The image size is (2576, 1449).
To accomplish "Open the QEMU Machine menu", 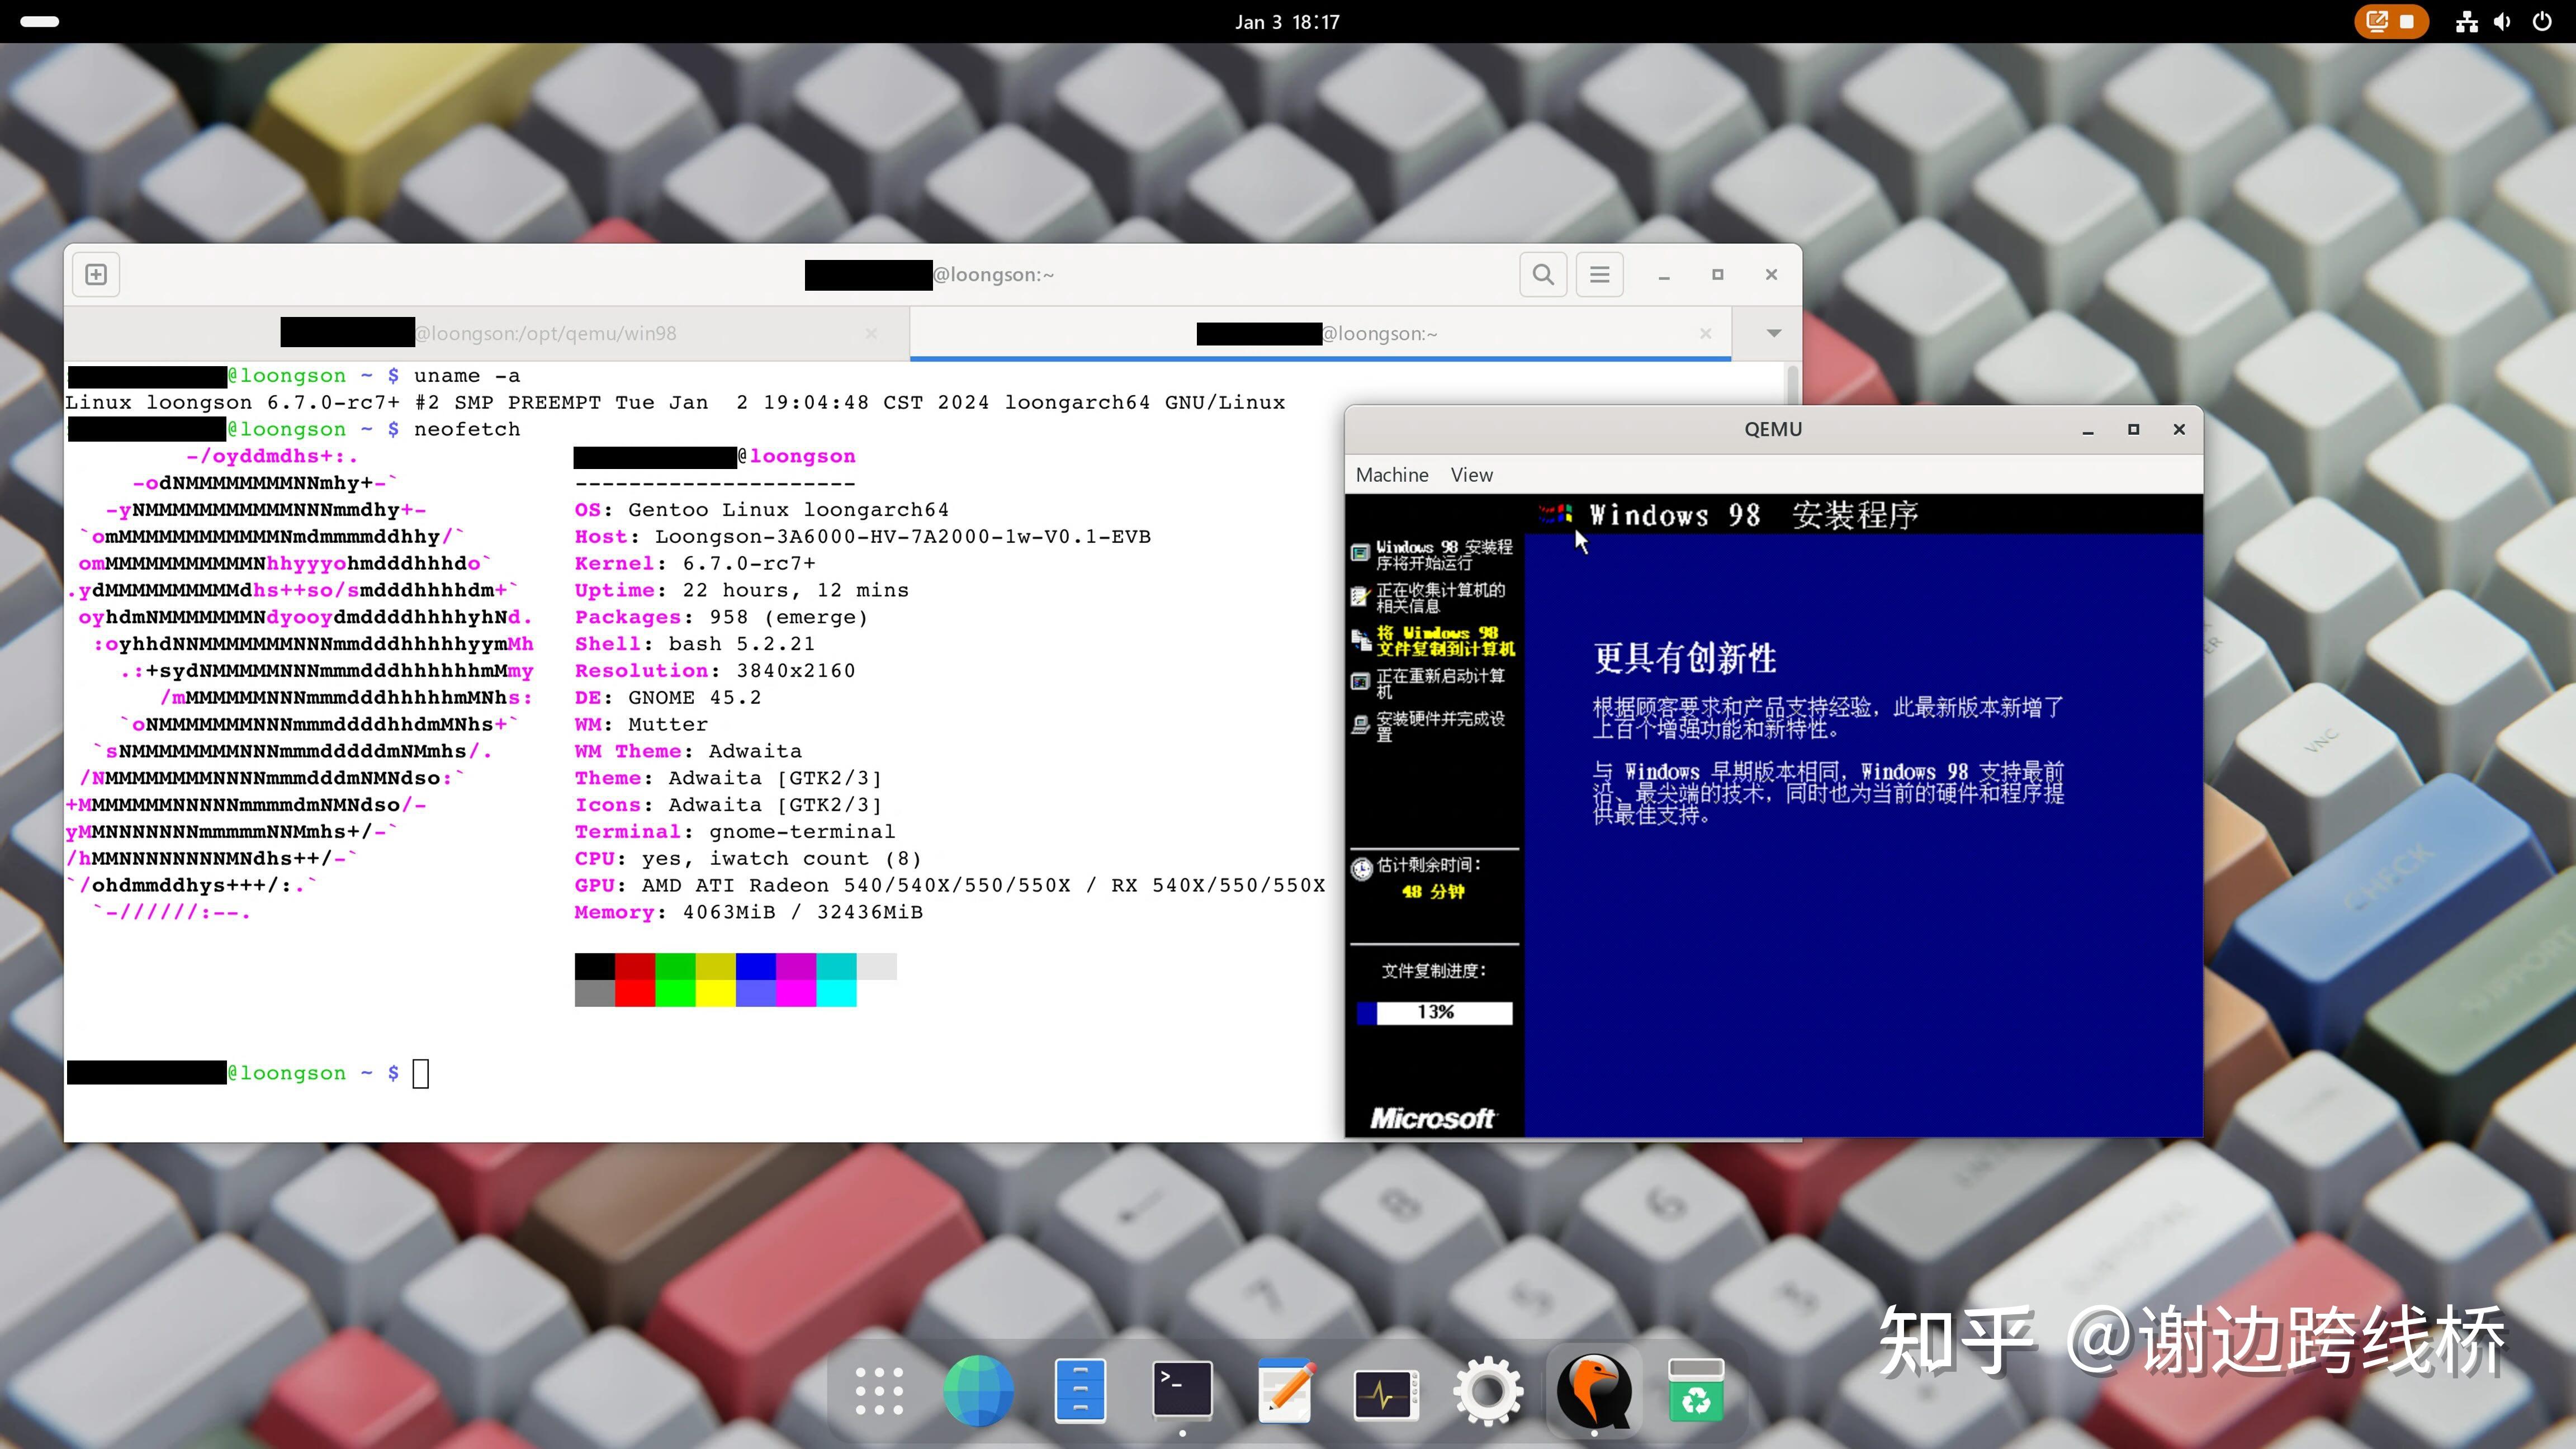I will point(1392,475).
